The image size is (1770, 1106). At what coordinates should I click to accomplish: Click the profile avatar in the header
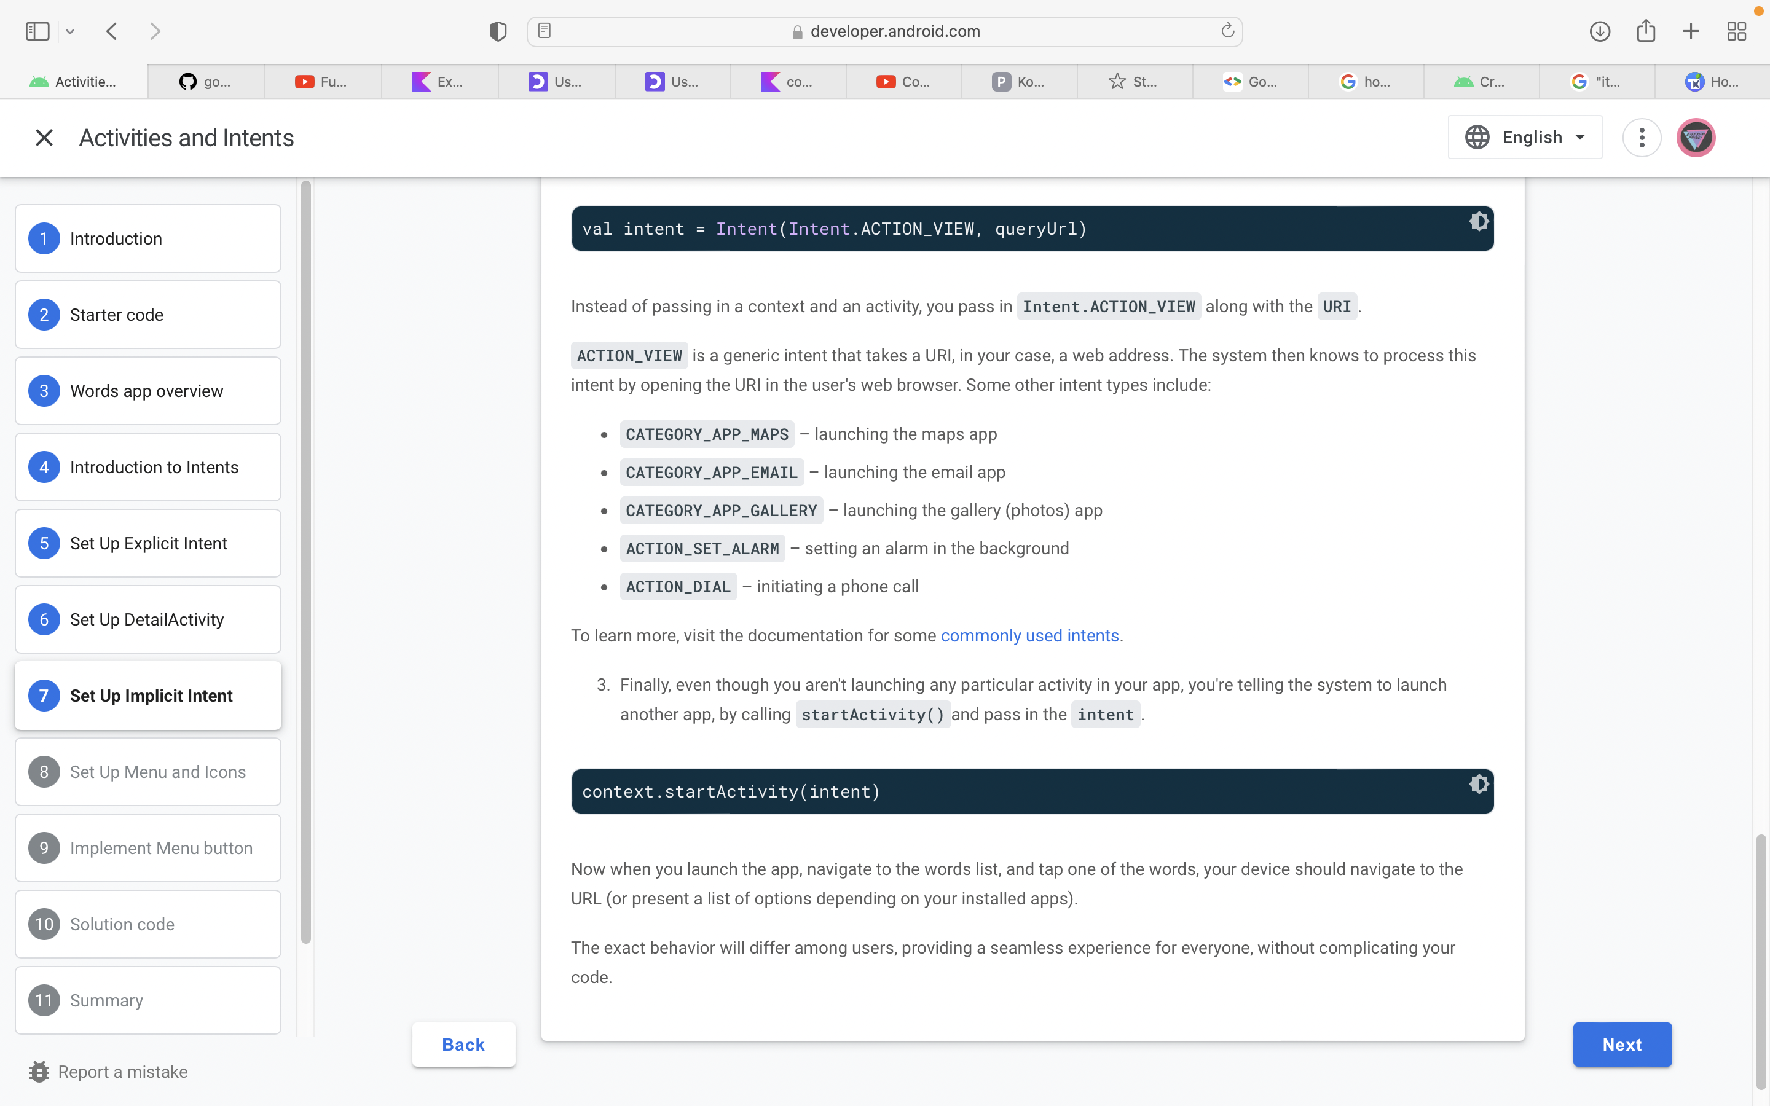[1696, 137]
